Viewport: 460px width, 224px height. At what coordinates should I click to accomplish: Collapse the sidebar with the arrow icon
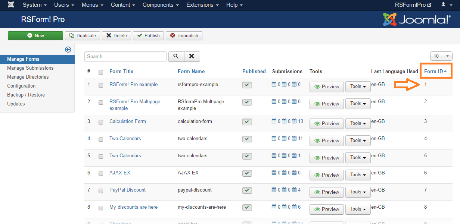(68, 50)
